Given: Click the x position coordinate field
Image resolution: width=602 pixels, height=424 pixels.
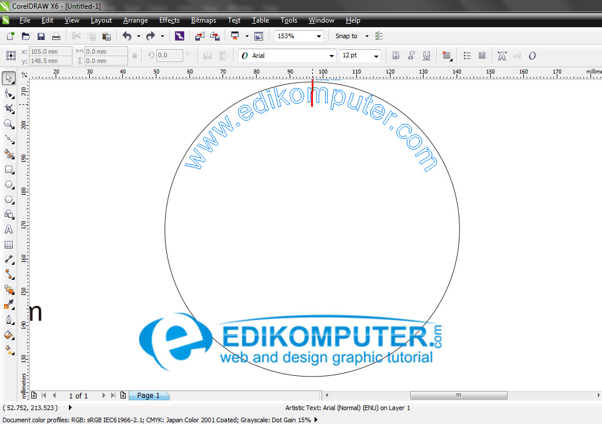Looking at the screenshot, I should (x=49, y=51).
